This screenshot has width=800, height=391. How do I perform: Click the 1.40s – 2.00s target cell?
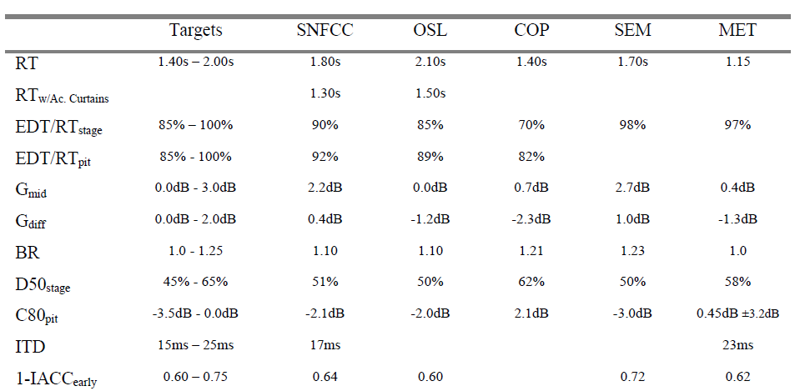[195, 62]
